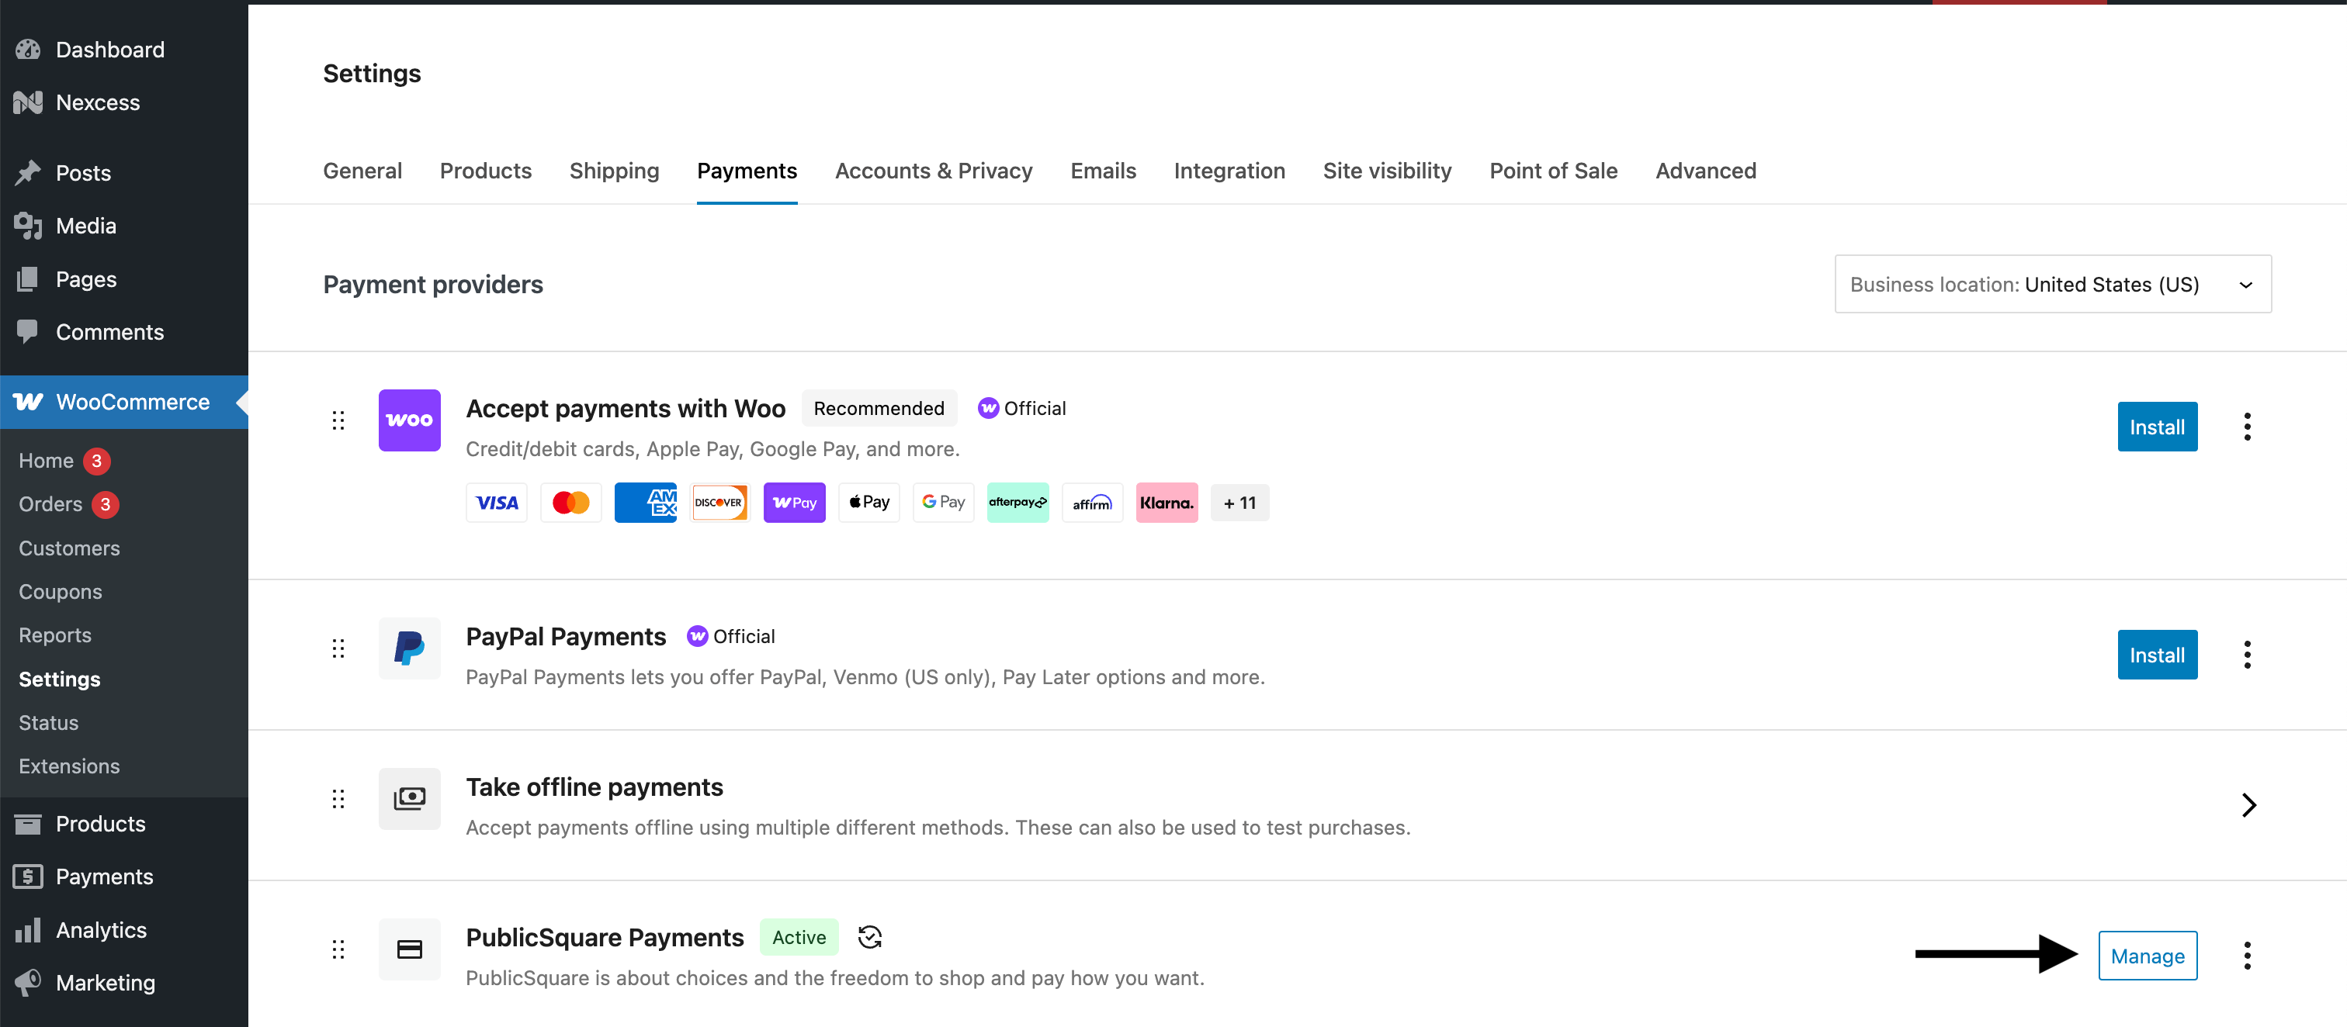Screen dimensions: 2347x1027
Task: Open the Shipping tab
Action: (x=614, y=170)
